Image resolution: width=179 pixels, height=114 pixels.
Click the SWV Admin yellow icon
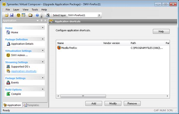[x=8, y=55]
